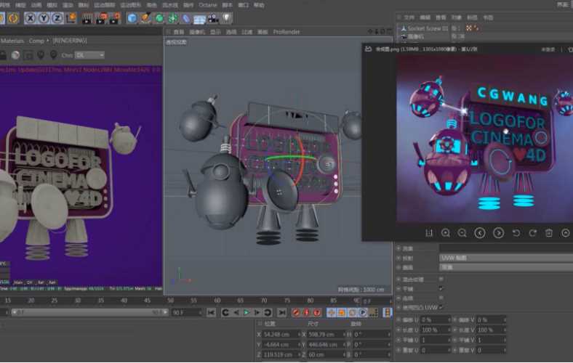The height and width of the screenshot is (363, 573).
Task: Open the dropdown below UVW projection
Action: 506,267
